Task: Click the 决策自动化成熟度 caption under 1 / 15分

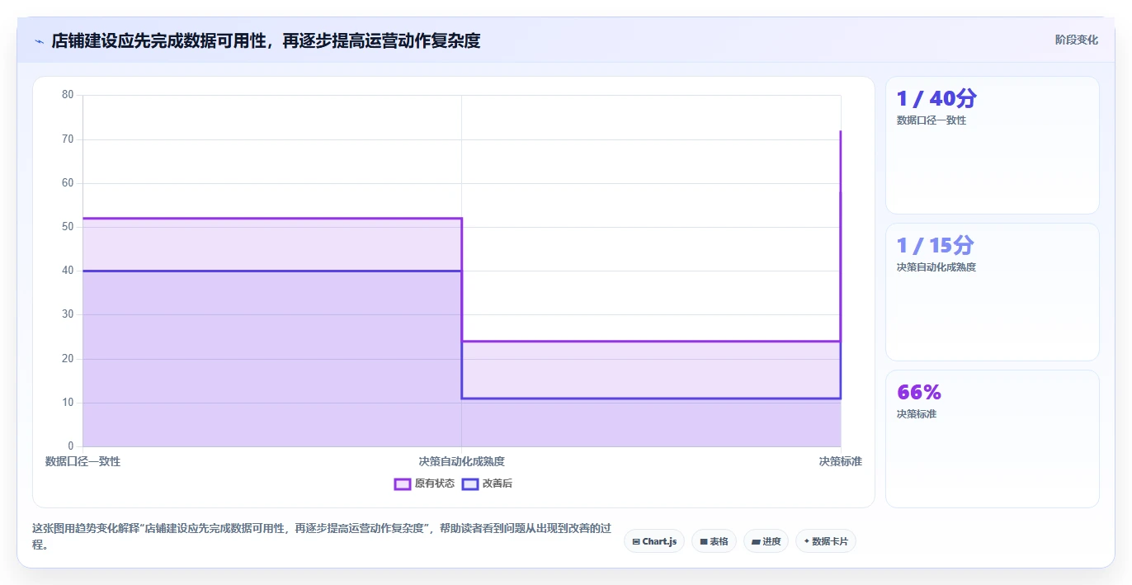Action: (936, 267)
